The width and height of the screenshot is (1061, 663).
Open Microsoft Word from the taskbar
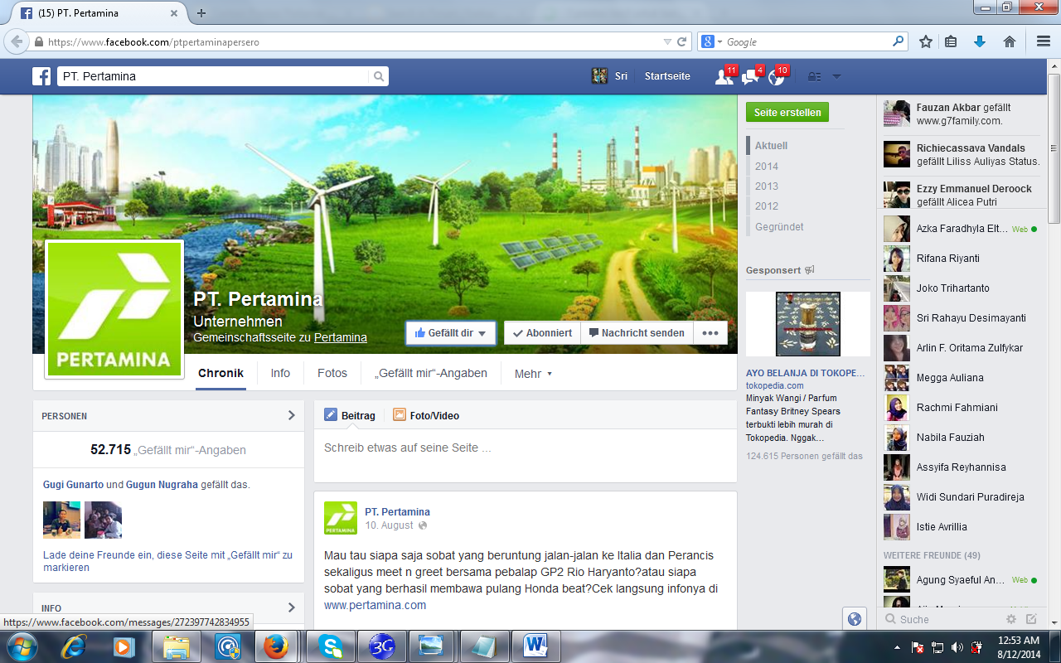(536, 646)
